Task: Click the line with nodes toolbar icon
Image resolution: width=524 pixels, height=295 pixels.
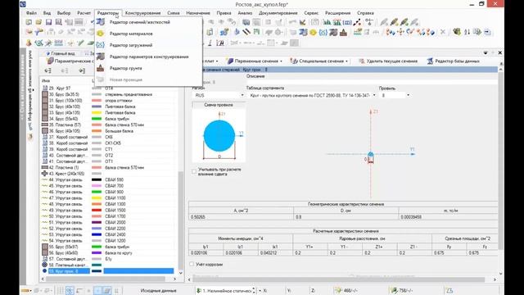Action: [357, 22]
